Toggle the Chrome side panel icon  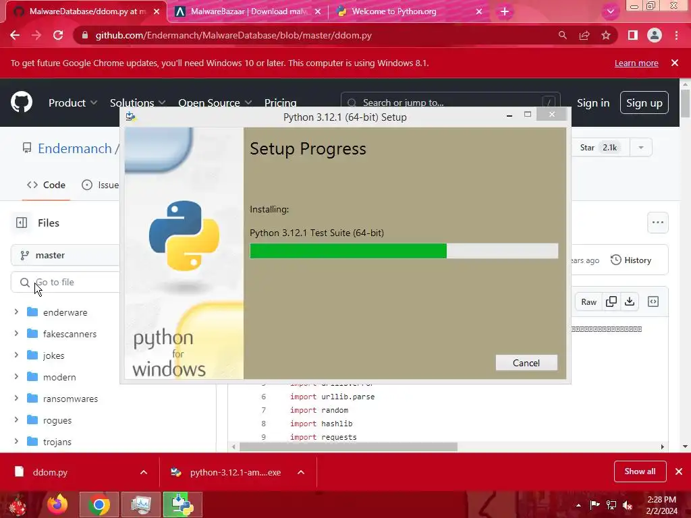(x=632, y=35)
